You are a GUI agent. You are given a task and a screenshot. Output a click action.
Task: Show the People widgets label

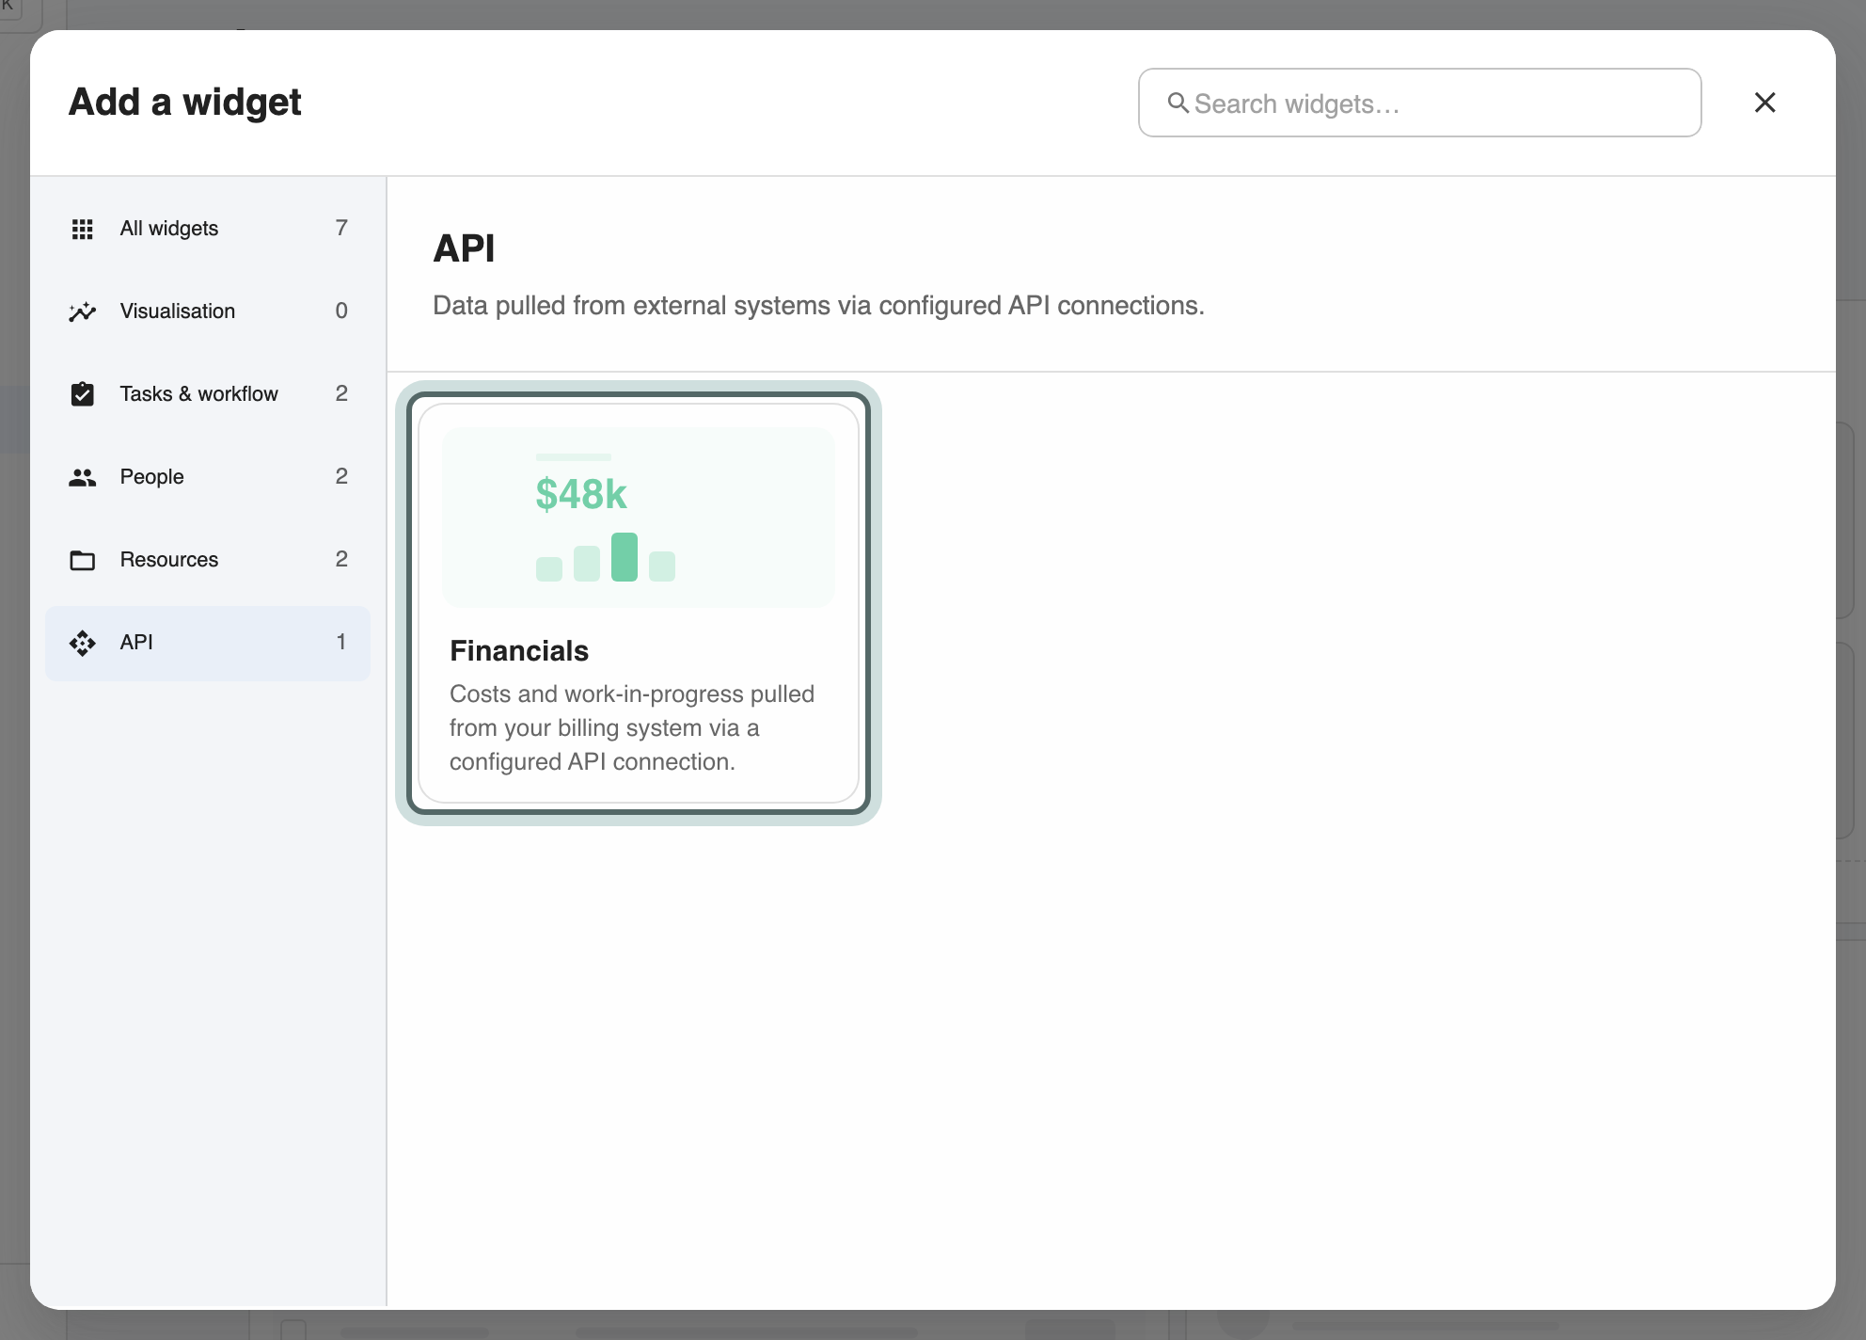tap(152, 477)
